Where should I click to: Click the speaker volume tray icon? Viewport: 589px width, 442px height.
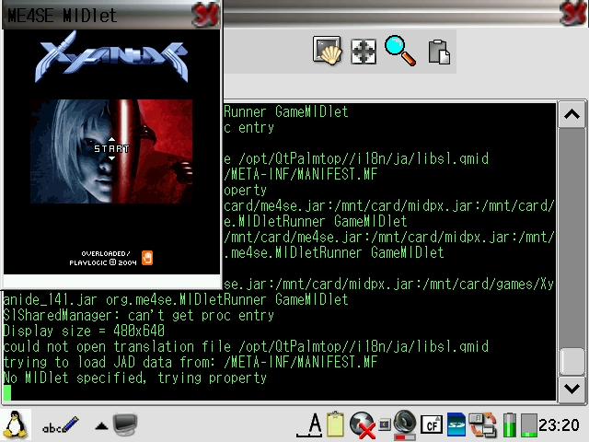[404, 425]
